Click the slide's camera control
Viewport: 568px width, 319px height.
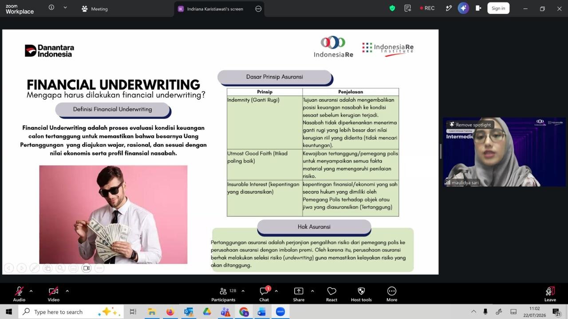click(87, 268)
